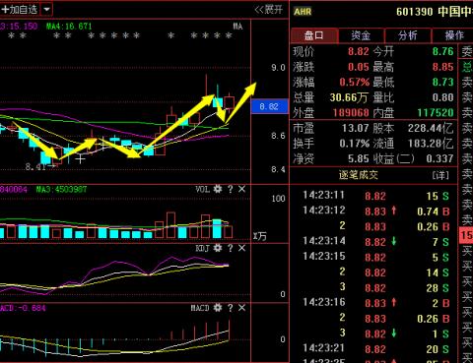The image size is (473, 363).
Task: Open dropdown arrow next to 加自选
Action: coord(46,9)
